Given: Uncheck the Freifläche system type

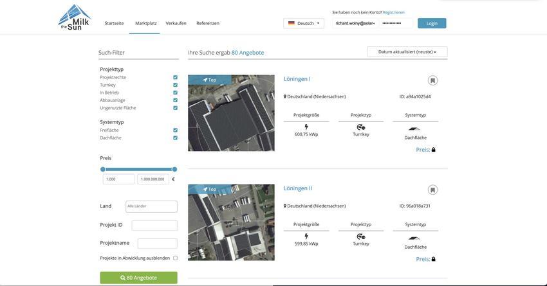Looking at the screenshot, I should [175, 130].
